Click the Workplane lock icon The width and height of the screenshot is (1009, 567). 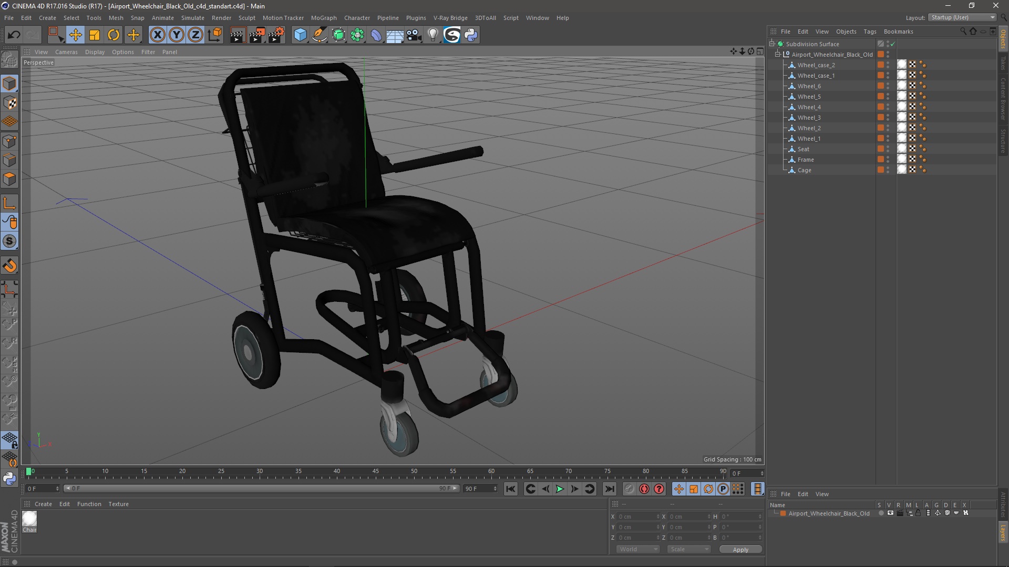[9, 440]
